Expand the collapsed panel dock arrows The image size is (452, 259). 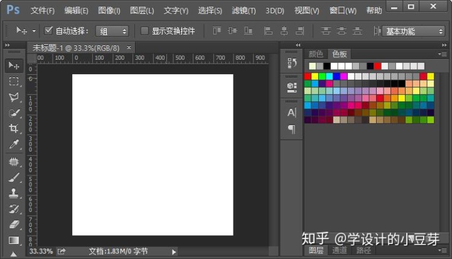coord(298,45)
